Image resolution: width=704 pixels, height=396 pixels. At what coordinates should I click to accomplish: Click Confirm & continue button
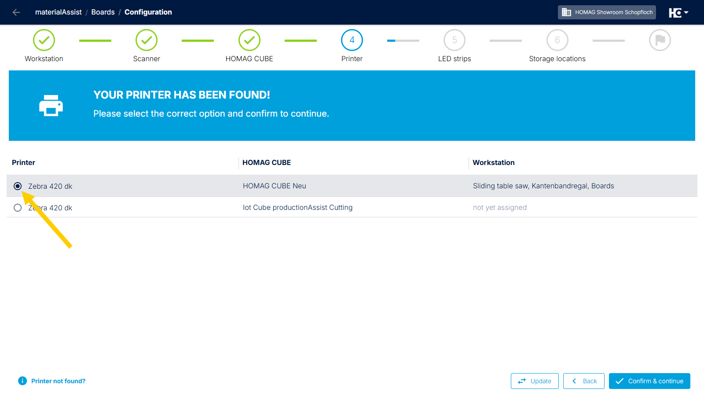[x=649, y=381]
